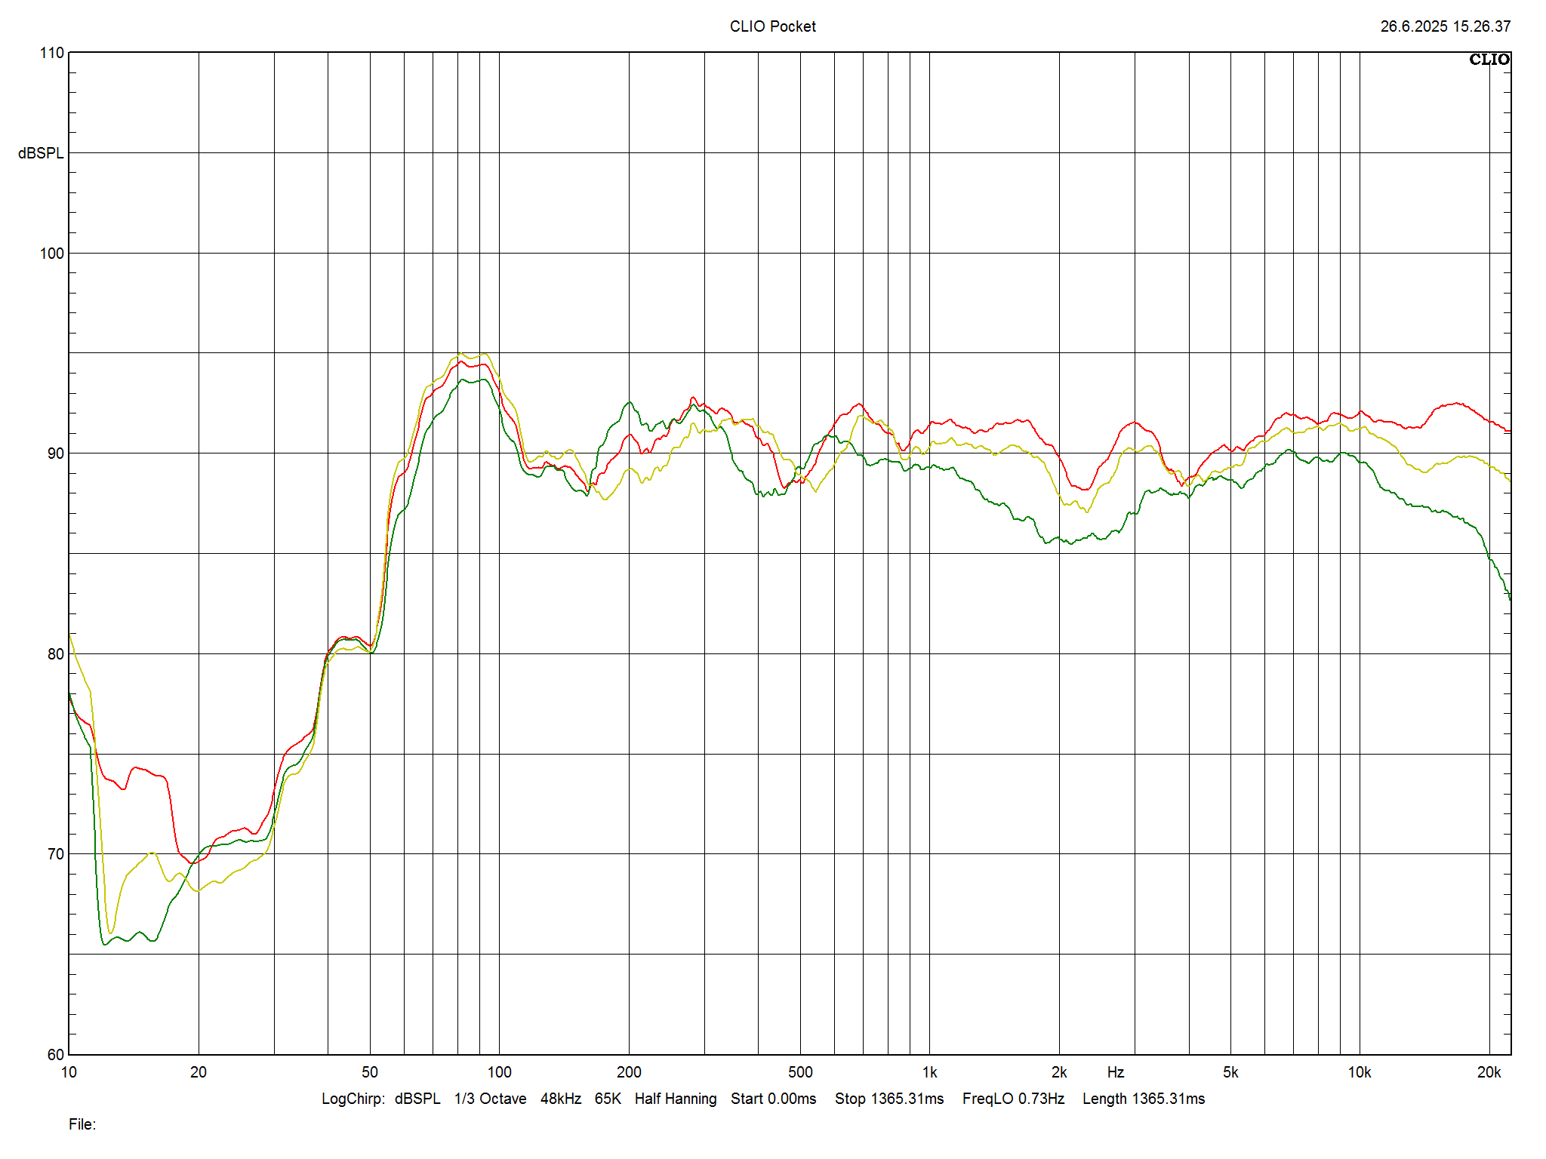
Task: Click the 70 value on the vertical axis
Action: 56,854
